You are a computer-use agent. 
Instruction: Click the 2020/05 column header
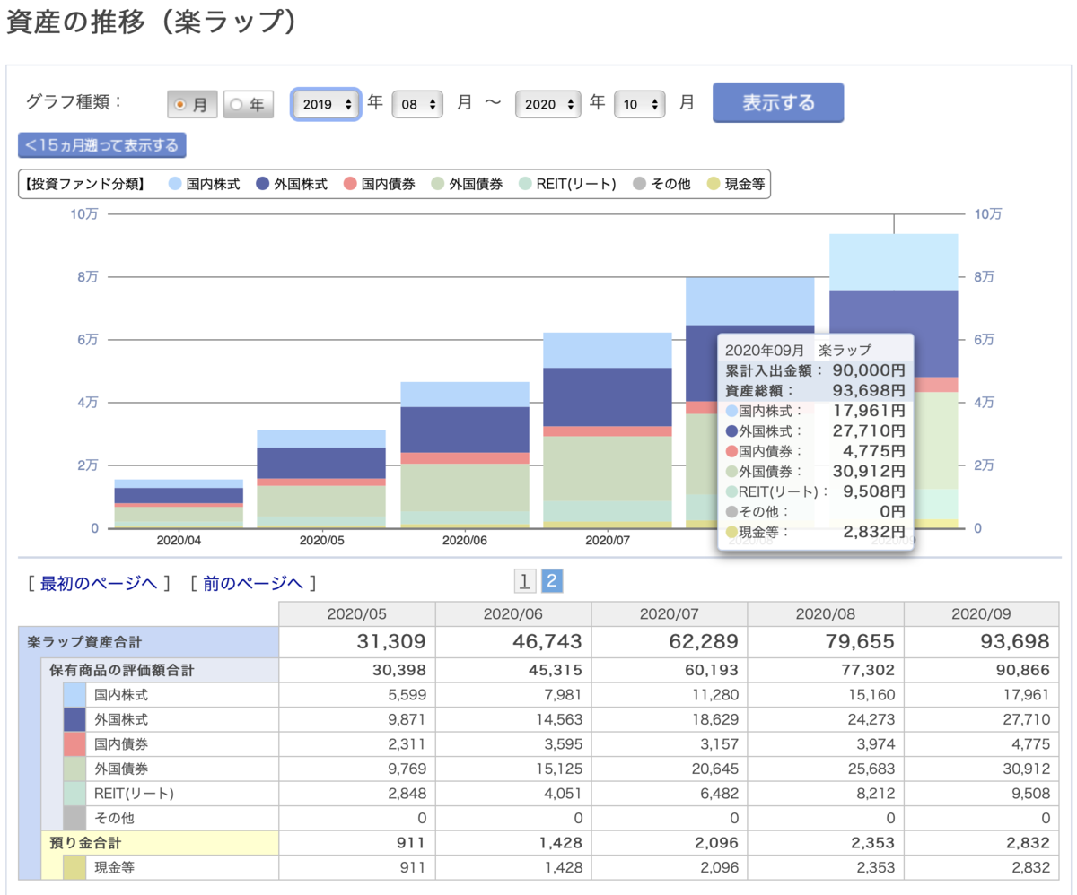point(357,614)
